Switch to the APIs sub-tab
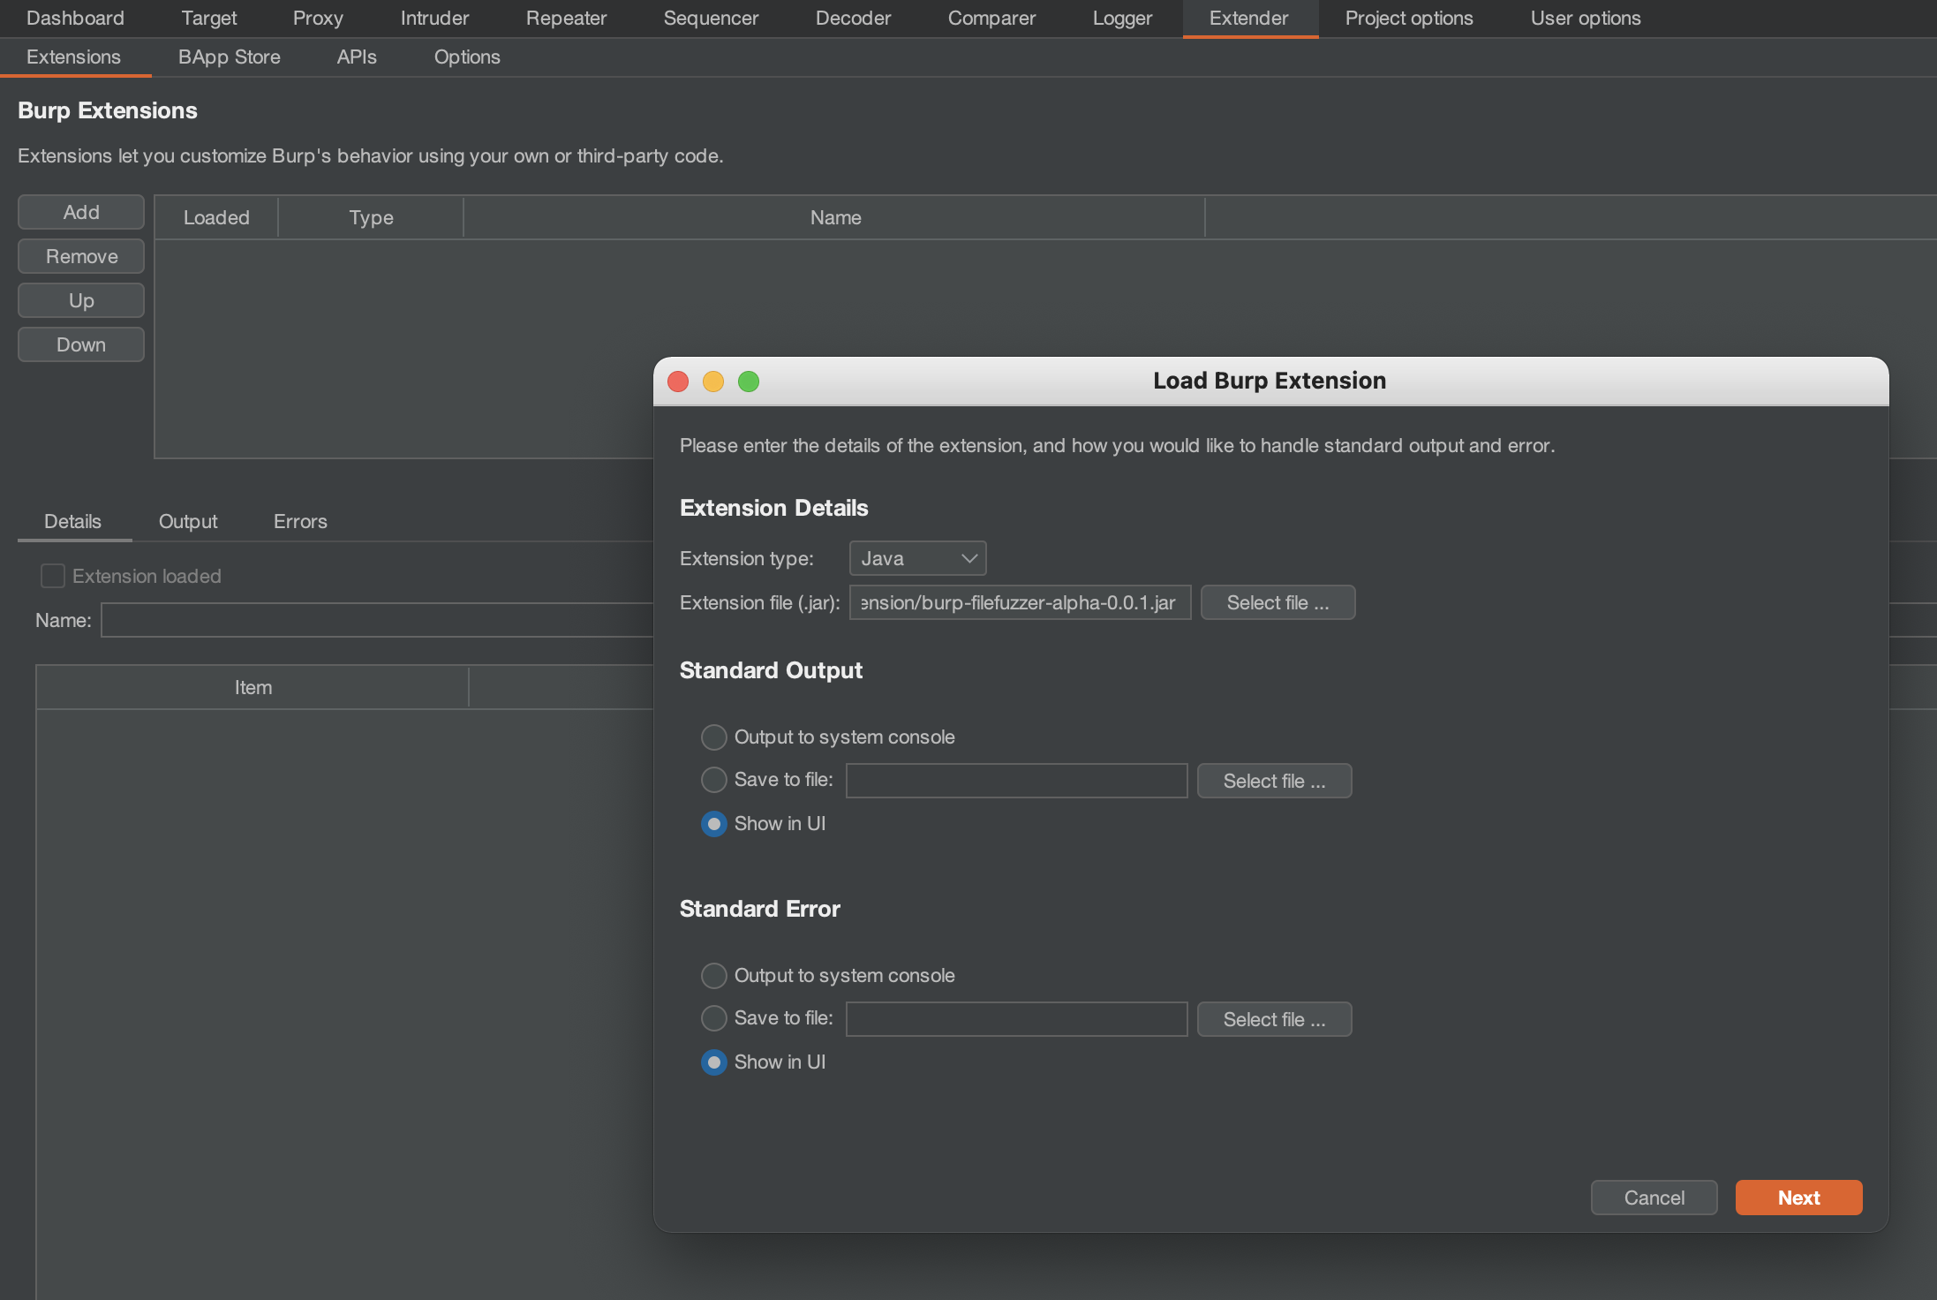Screen dimensions: 1937x1300 [357, 57]
